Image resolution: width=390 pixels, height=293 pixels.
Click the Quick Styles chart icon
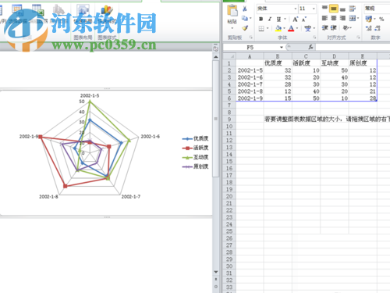tap(107, 10)
